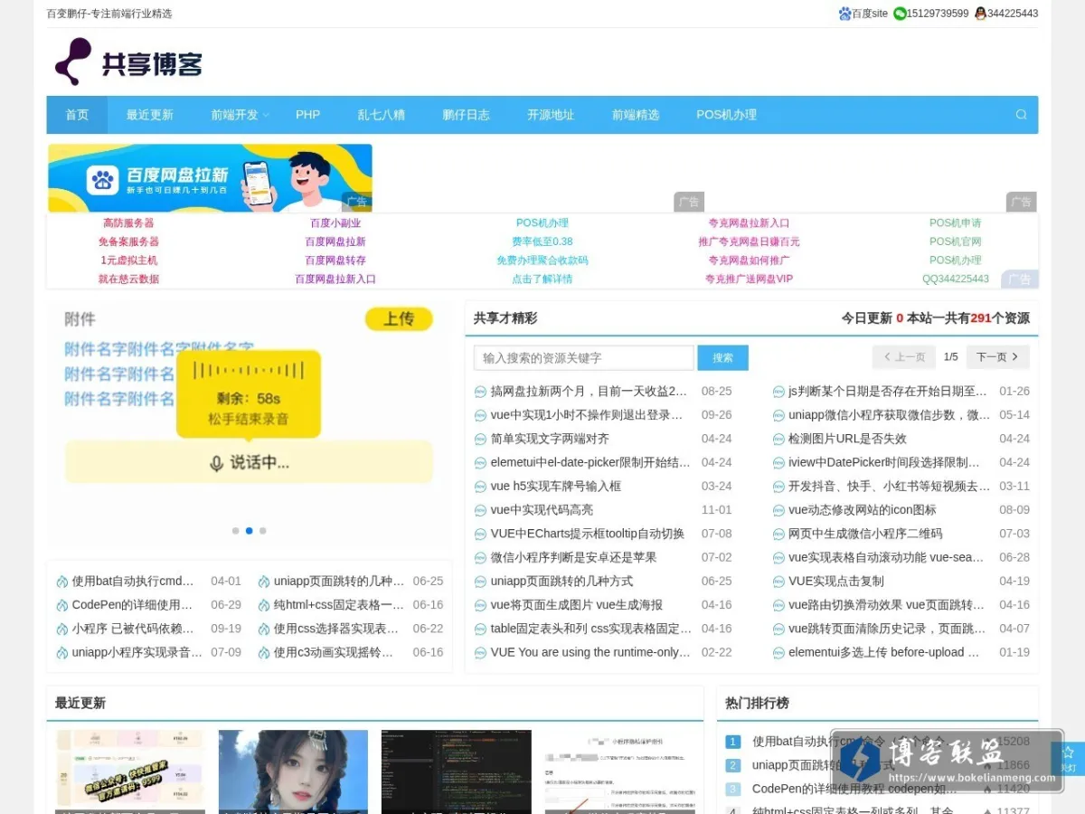The width and height of the screenshot is (1085, 814).
Task: Click the icon before 使用c3动画实现摇转
Action: pos(264,653)
